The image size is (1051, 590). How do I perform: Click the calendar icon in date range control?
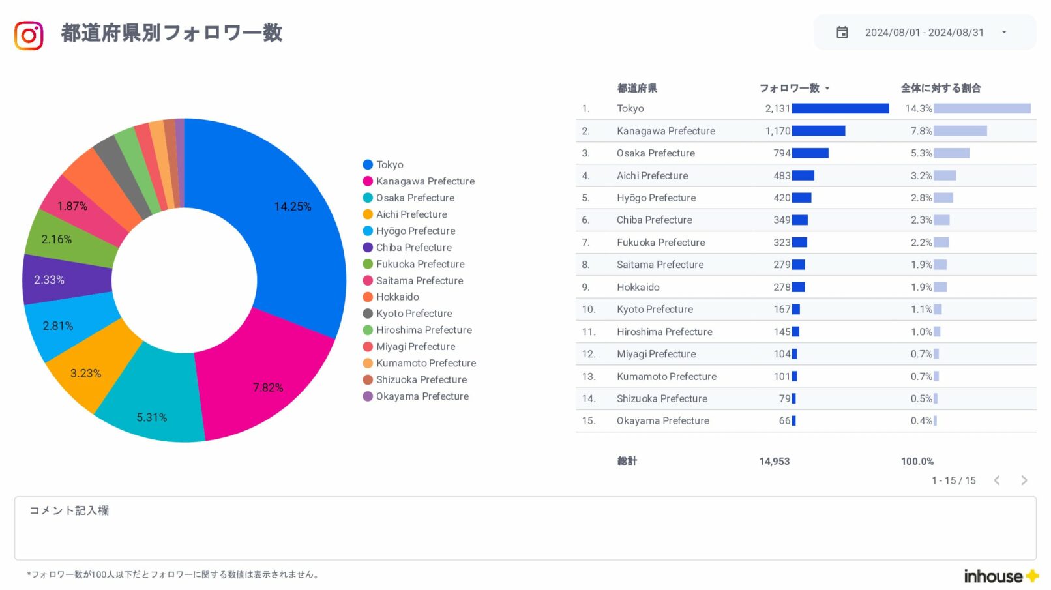point(842,31)
